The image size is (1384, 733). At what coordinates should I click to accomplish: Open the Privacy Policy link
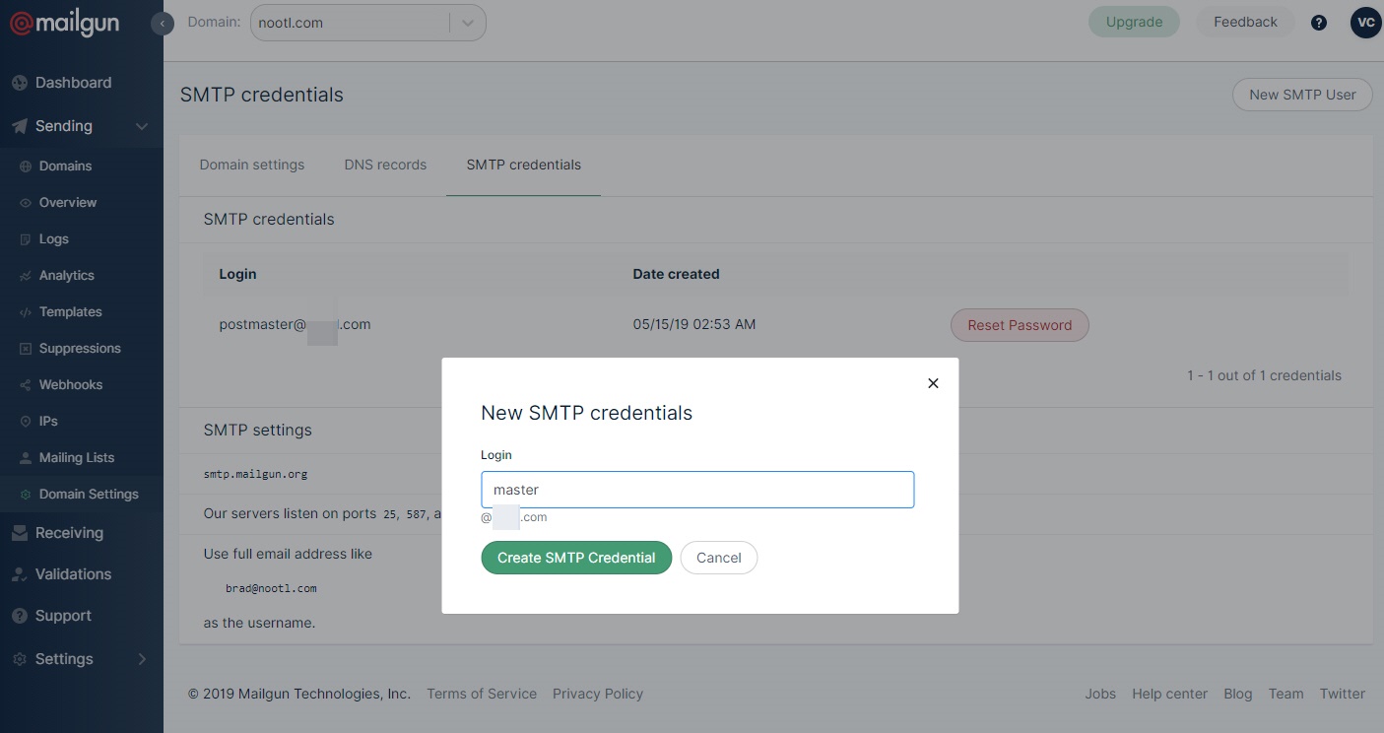click(x=598, y=694)
